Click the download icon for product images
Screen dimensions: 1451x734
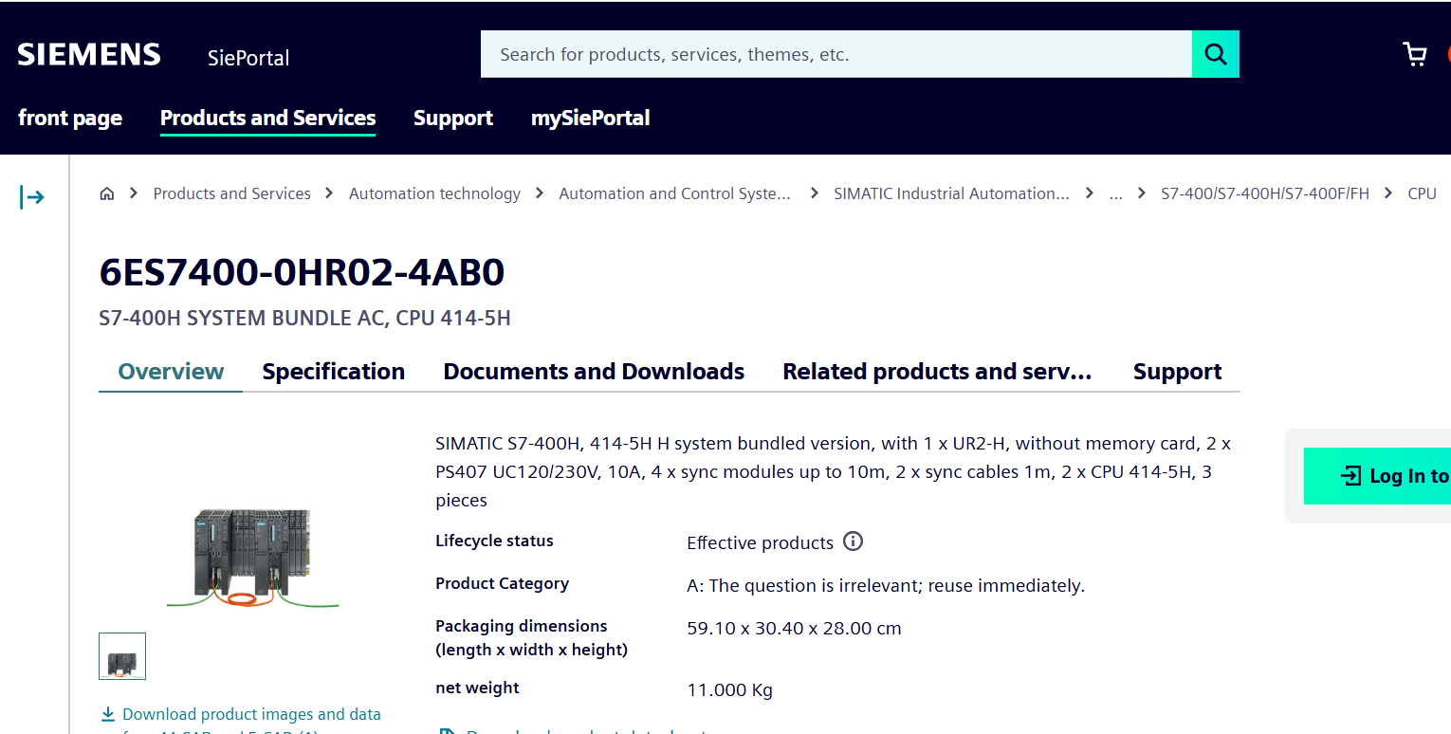[x=108, y=714]
